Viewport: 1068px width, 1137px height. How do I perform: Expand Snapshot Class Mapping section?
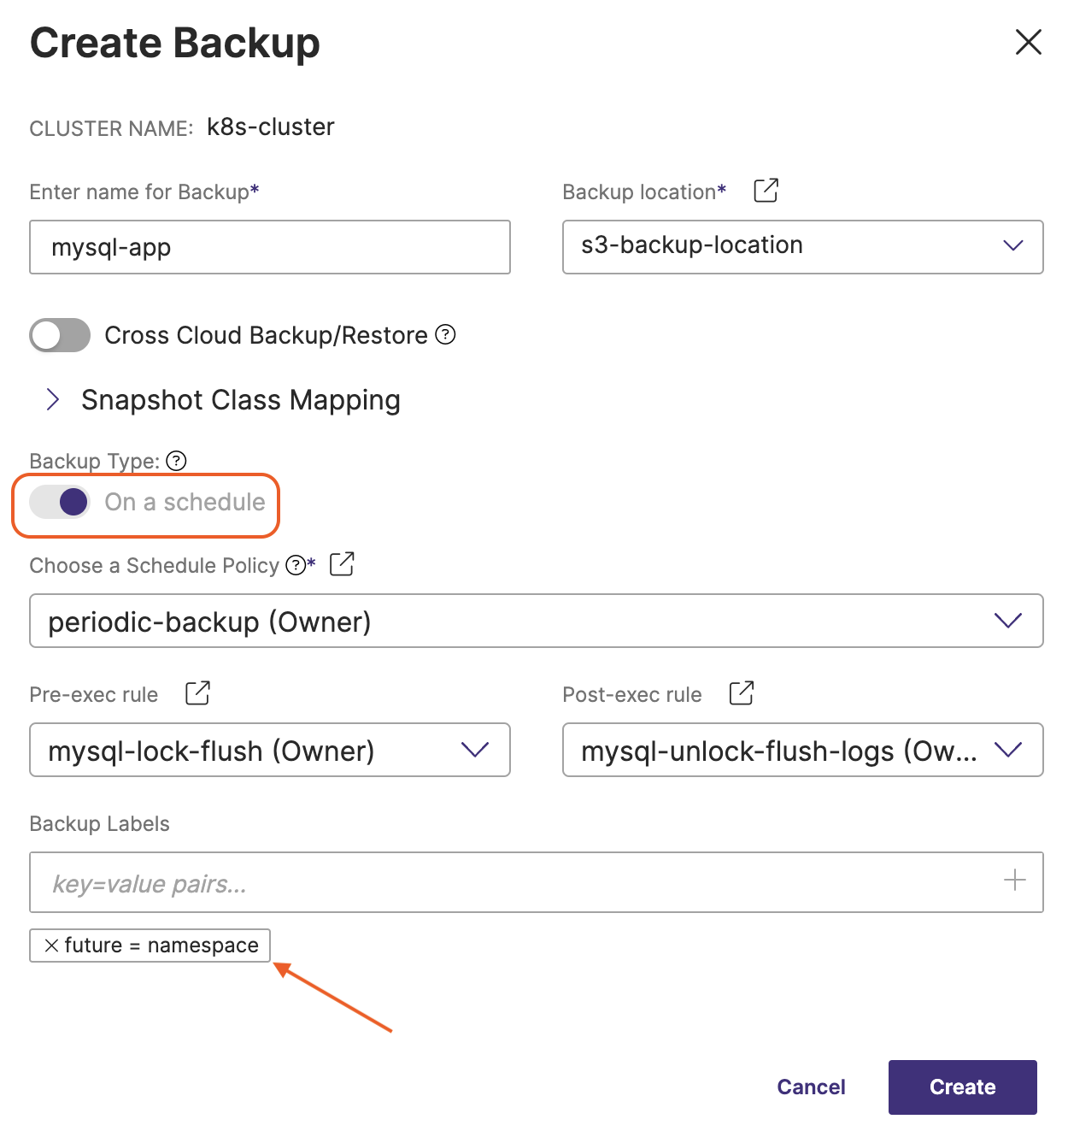[x=53, y=399]
